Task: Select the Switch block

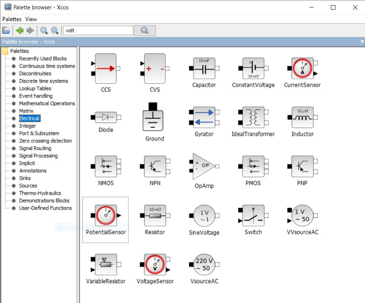Action: click(253, 216)
